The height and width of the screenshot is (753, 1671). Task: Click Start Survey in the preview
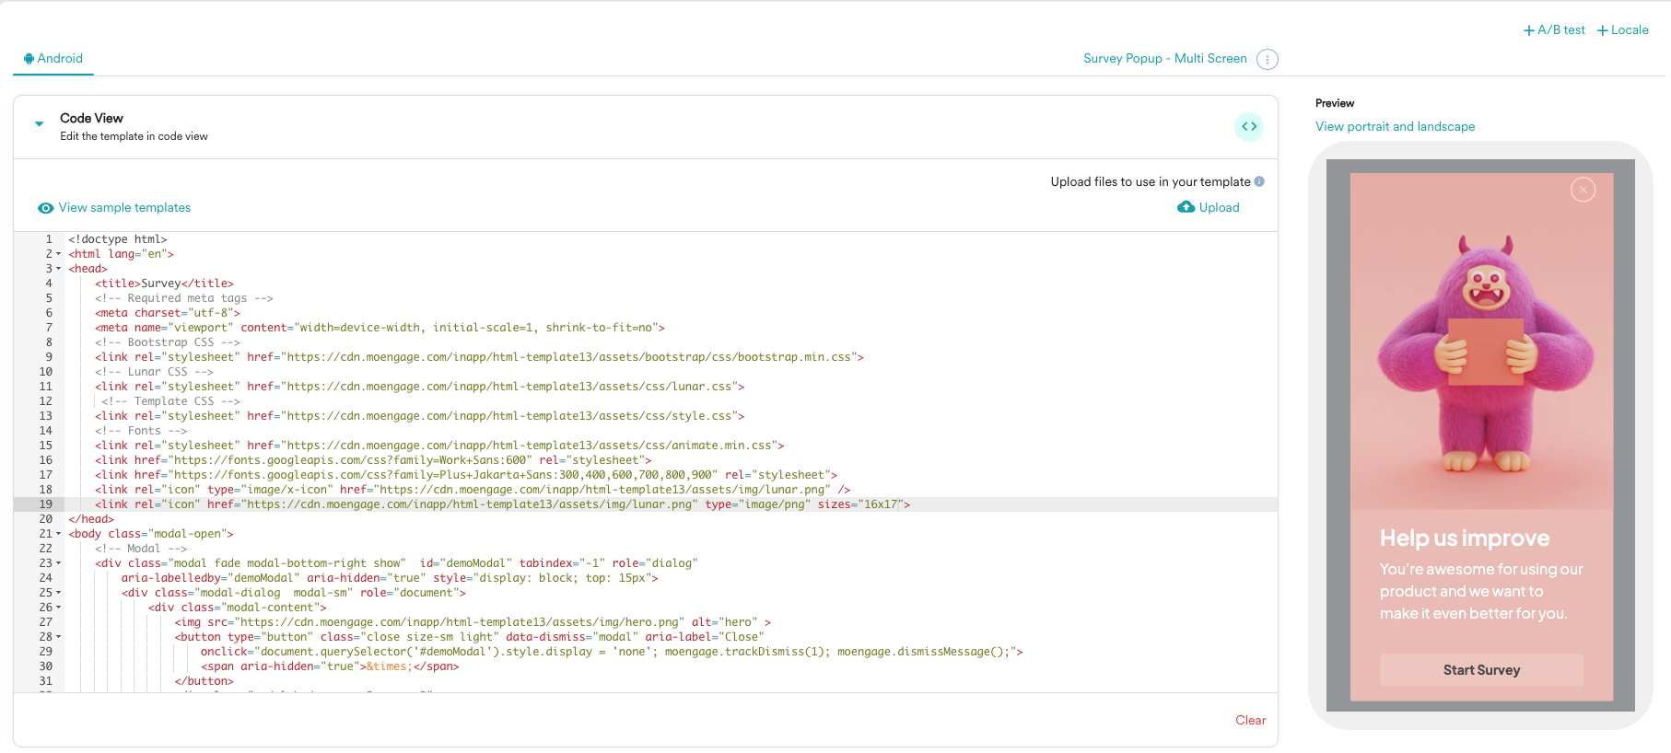tap(1481, 670)
